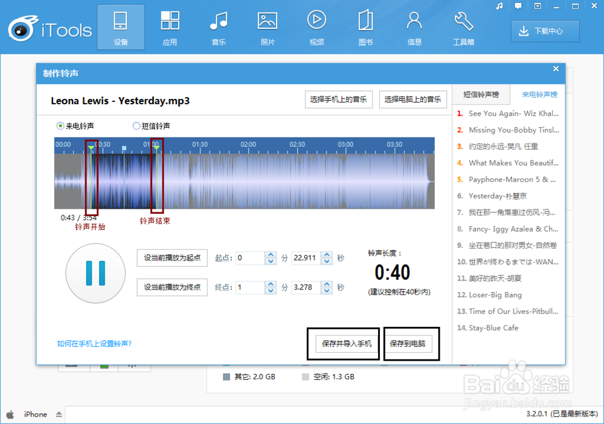The height and width of the screenshot is (424, 604).
Task: Click the Apple logo in status bar
Action: coord(10,414)
